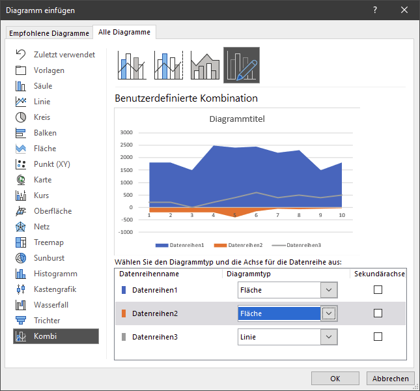The height and width of the screenshot is (391, 420).
Task: Enable Sekundärachse for Datenreihen3
Action: pyautogui.click(x=378, y=337)
